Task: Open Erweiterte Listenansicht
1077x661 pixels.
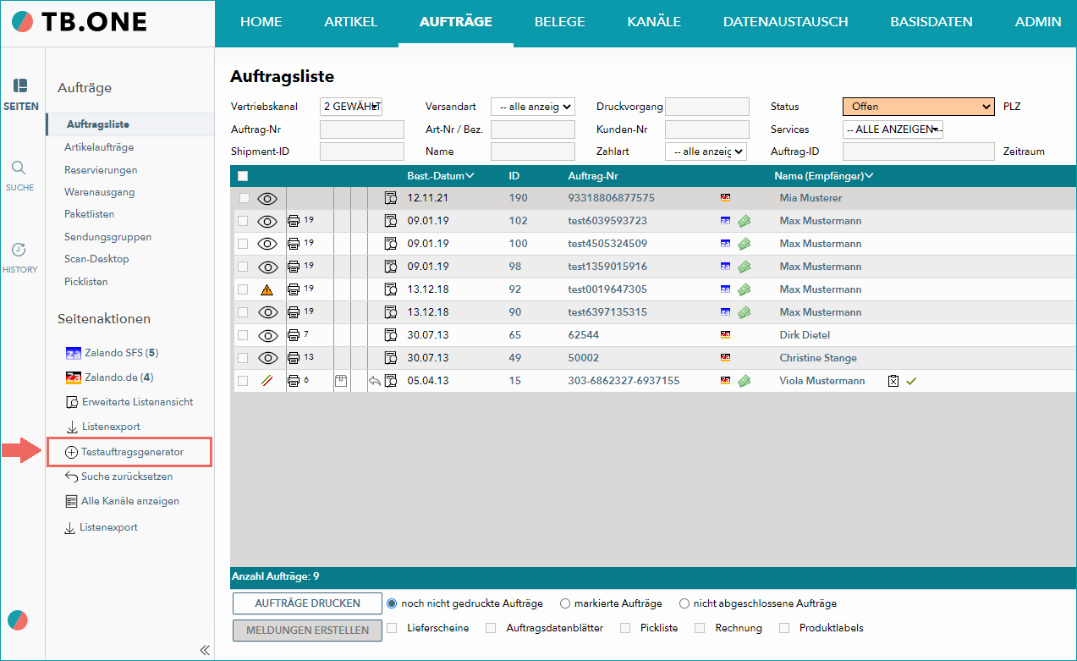Action: [137, 402]
